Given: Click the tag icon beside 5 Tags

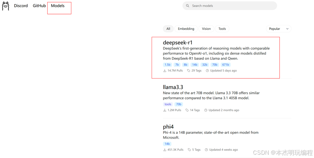Looking at the screenshot, I should 189,150.
